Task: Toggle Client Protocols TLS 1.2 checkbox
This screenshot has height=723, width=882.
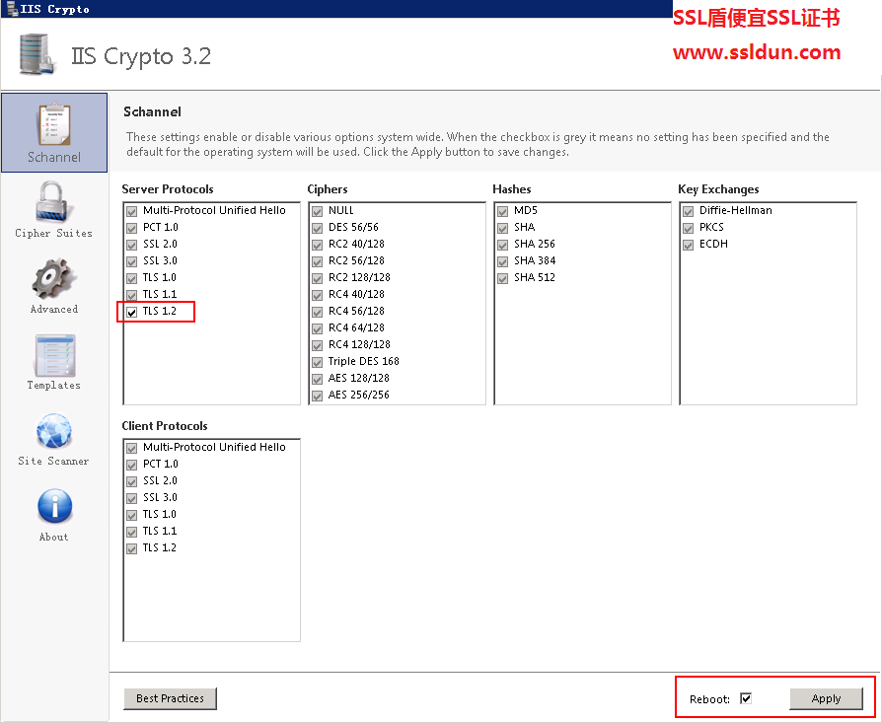Action: pyautogui.click(x=131, y=548)
